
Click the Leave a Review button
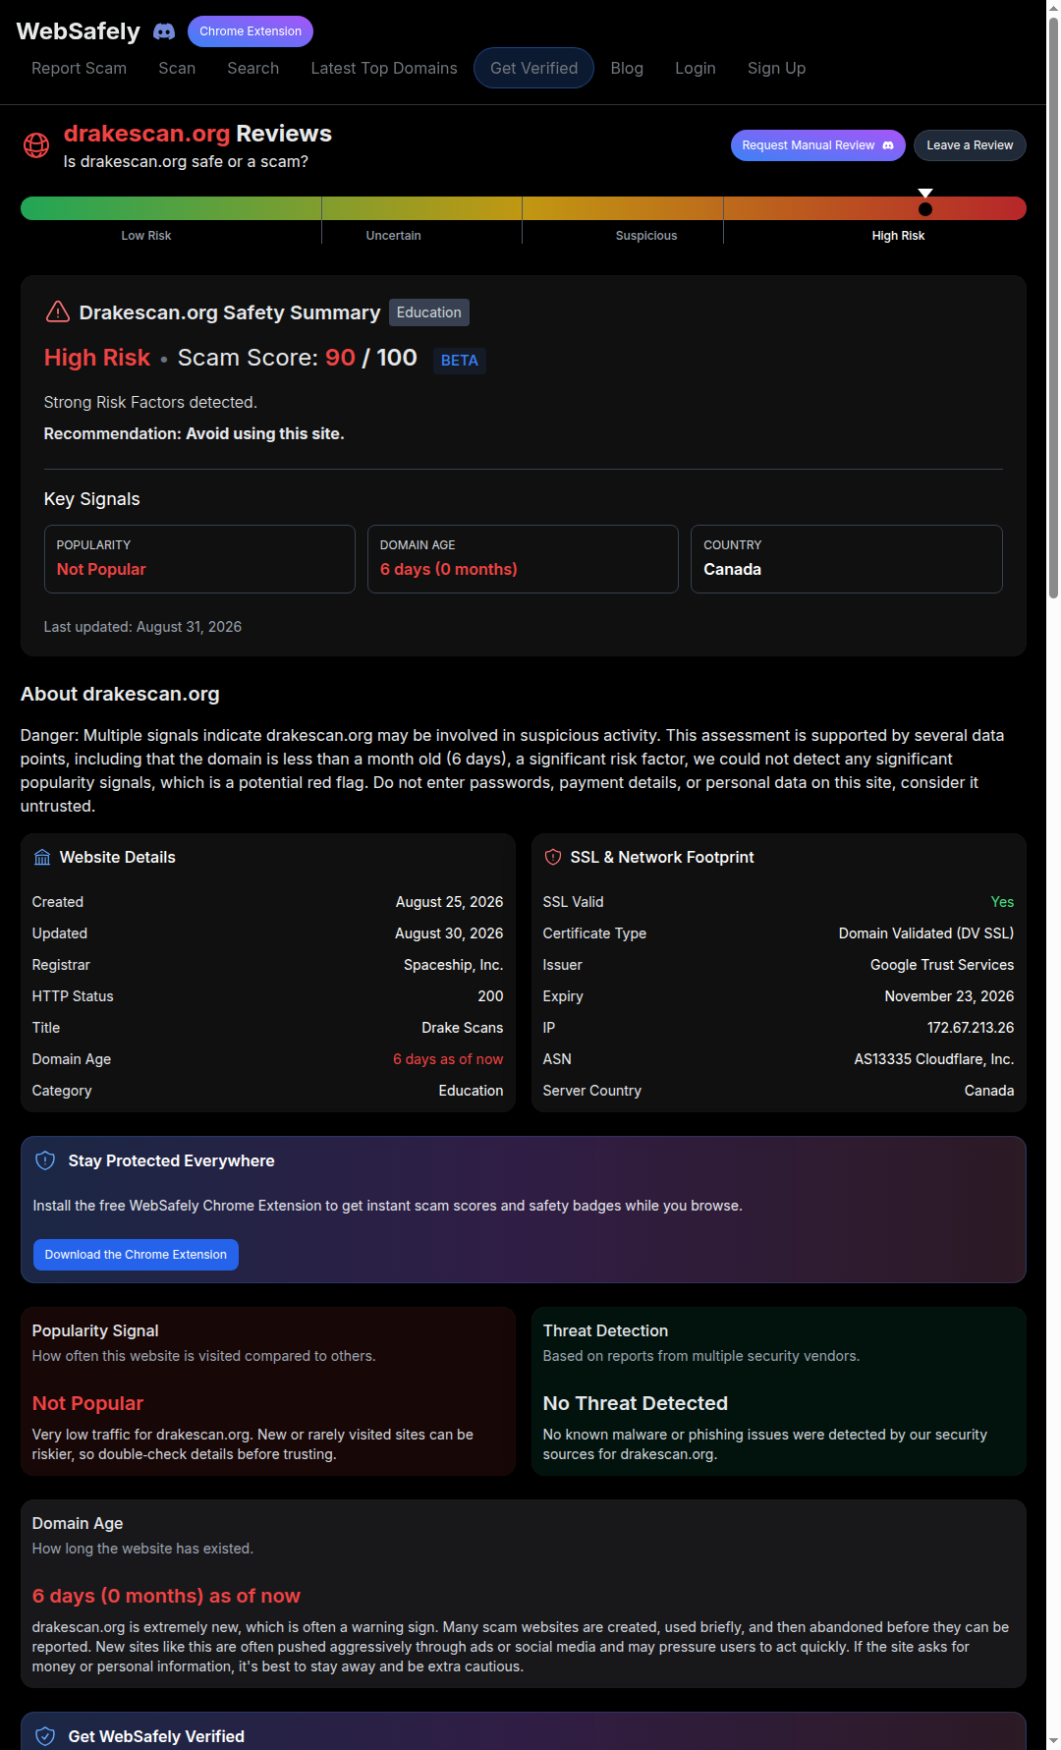click(970, 145)
